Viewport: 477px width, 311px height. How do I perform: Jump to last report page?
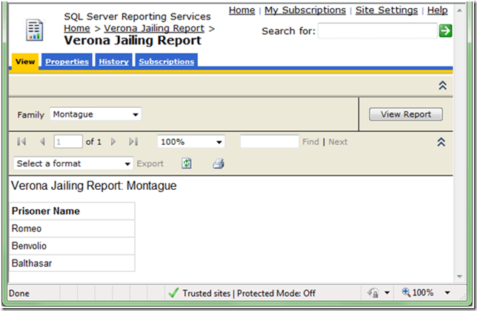click(133, 142)
